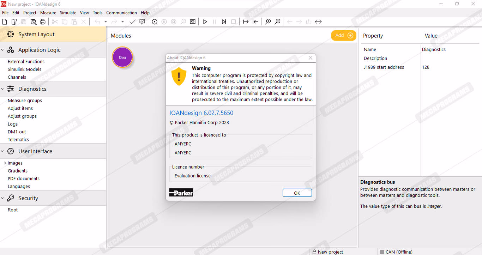Screen dimensions: 482x255
Task: Click the zoom out magnifier icon
Action: [278, 22]
